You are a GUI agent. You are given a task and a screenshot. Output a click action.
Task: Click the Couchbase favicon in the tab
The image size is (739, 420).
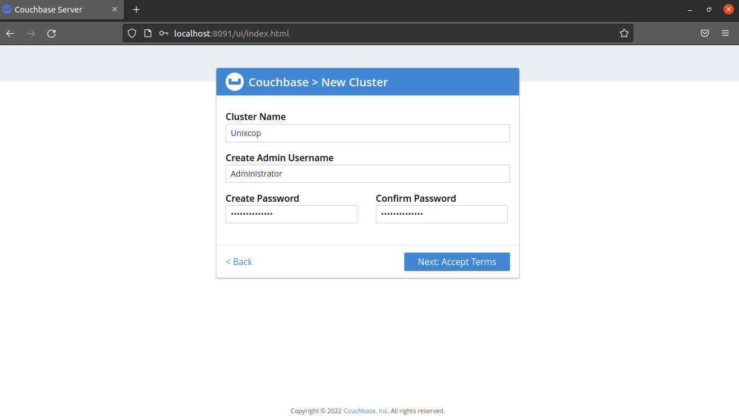[7, 10]
